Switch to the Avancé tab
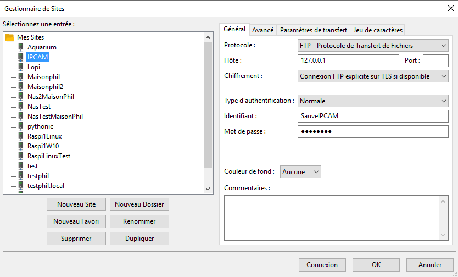Image resolution: width=458 pixels, height=277 pixels. tap(263, 30)
